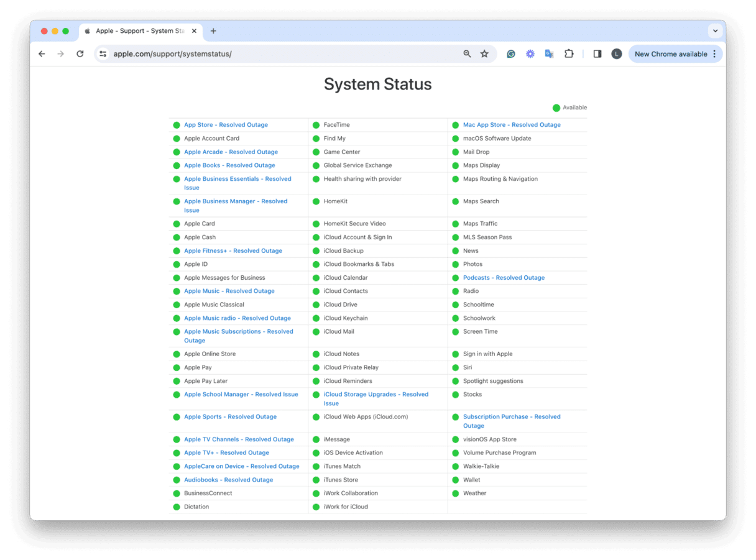The image size is (756, 560).
Task: Bookmark the page using the star icon
Action: pos(484,54)
